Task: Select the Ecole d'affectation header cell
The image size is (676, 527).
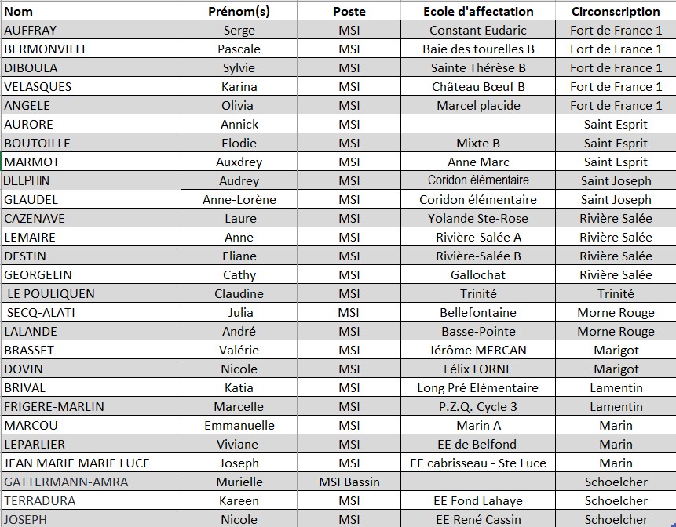Action: click(478, 11)
